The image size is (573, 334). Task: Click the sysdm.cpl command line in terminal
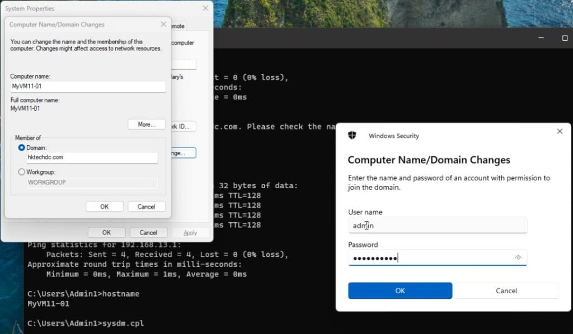[86, 323]
